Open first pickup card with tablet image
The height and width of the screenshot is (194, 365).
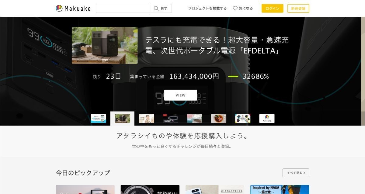[85, 189]
